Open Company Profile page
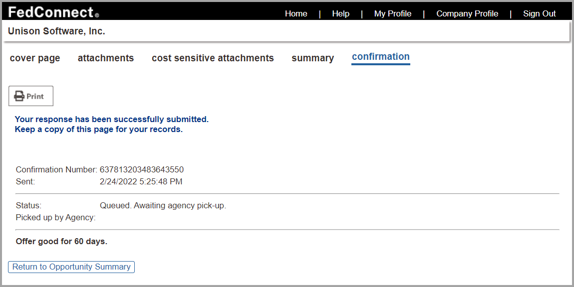 click(467, 14)
